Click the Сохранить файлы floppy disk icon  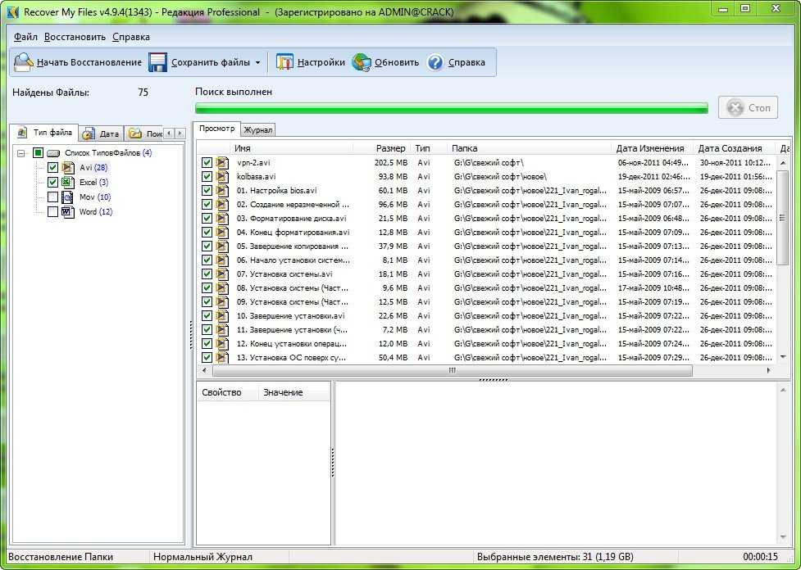click(x=158, y=62)
